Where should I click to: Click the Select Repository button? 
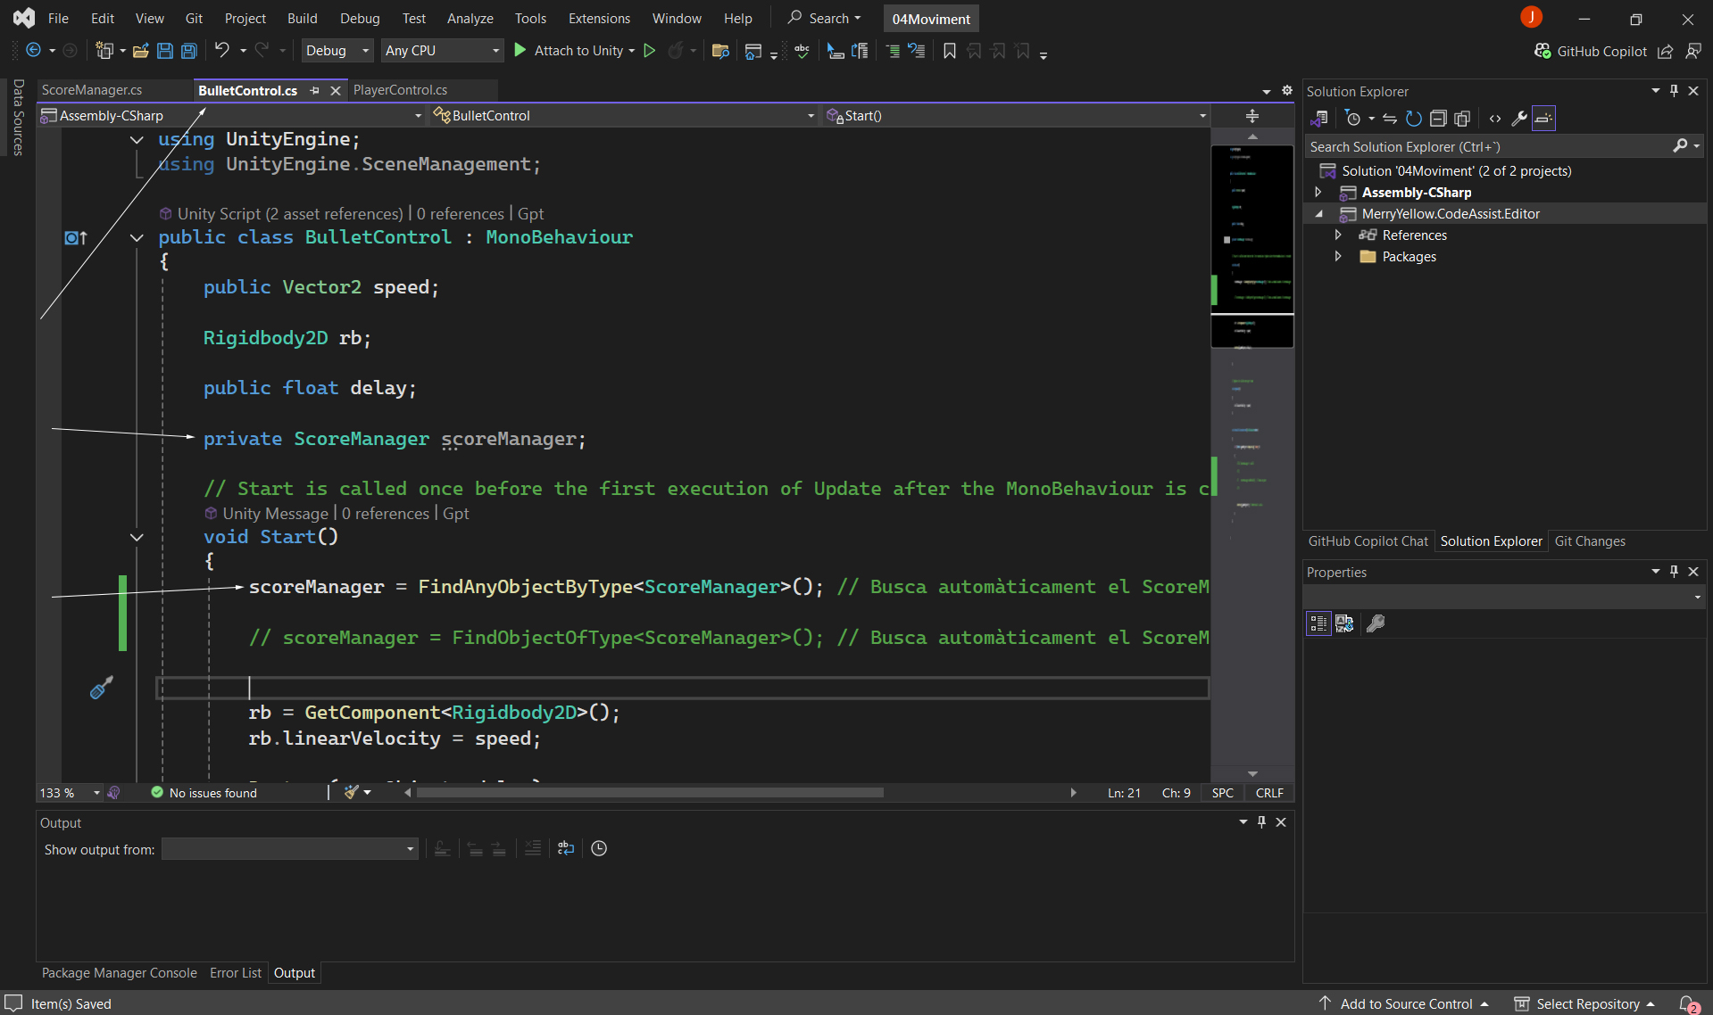coord(1587,1003)
